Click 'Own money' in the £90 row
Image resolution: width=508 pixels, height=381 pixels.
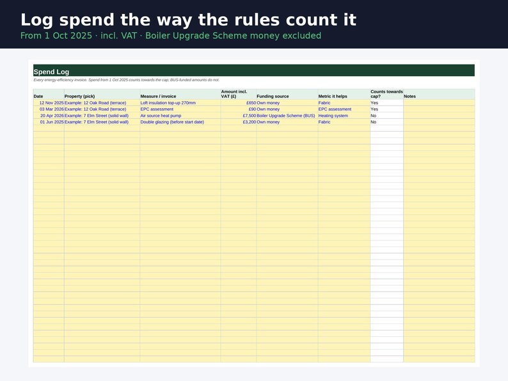coord(287,109)
